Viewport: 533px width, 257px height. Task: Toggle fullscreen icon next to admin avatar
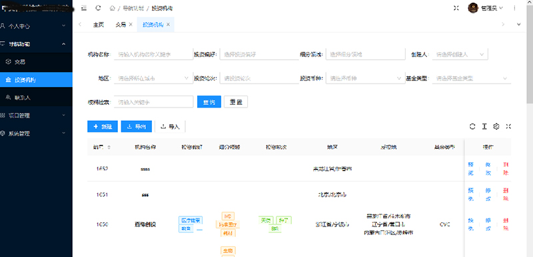(456, 8)
